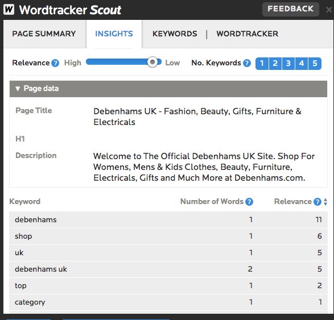Open the Relevance help question mark icon

click(x=55, y=63)
